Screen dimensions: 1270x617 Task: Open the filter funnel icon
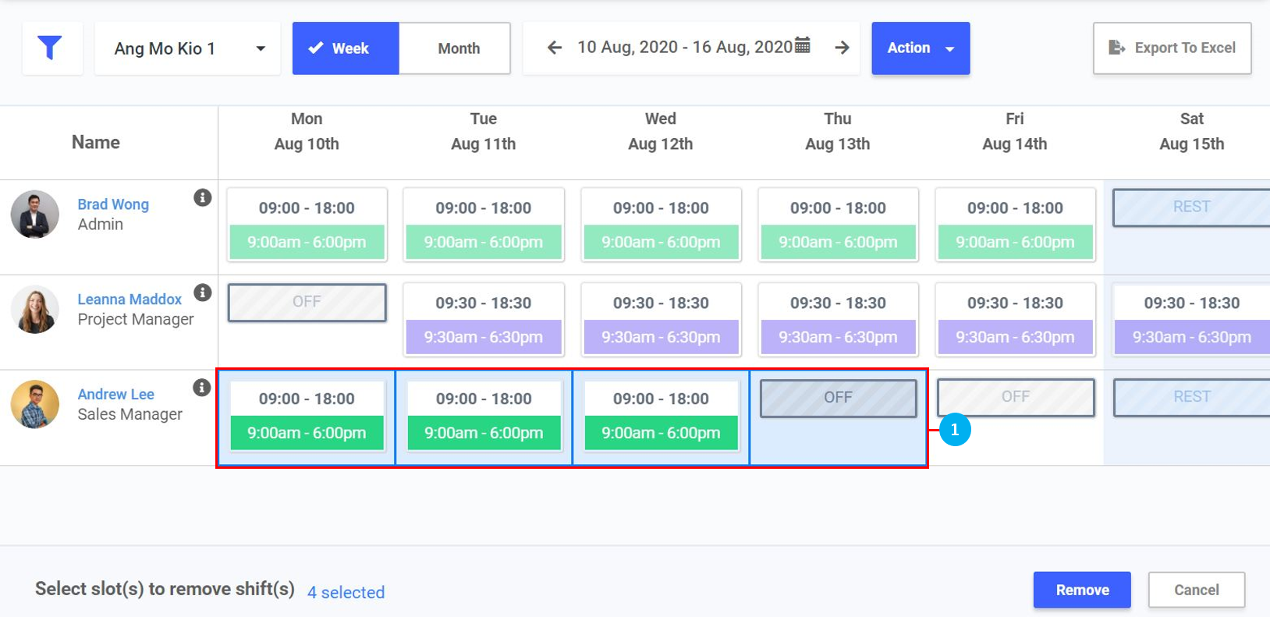coord(50,48)
